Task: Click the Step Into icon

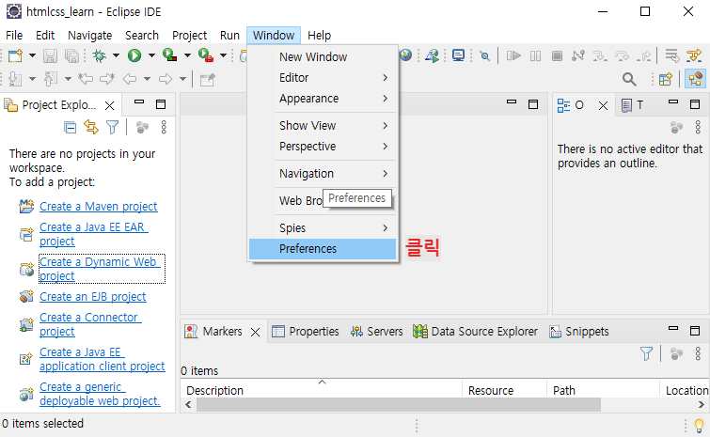Action: tap(600, 55)
